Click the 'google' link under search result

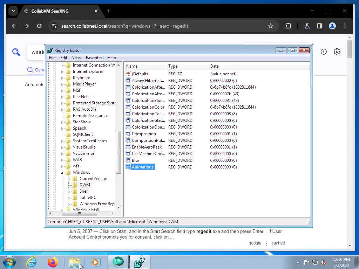pos(255,243)
